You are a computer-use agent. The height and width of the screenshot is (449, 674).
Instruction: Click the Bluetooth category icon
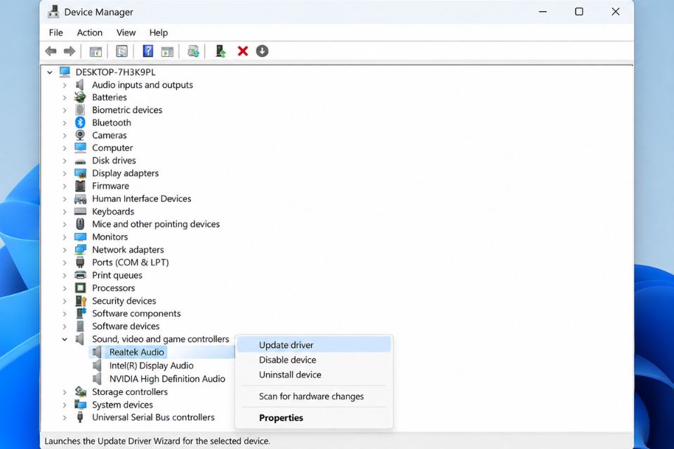point(80,123)
